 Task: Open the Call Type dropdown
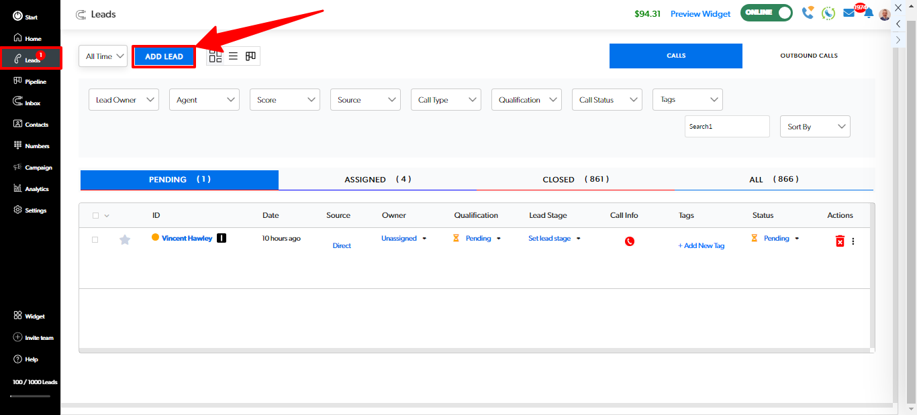(446, 100)
